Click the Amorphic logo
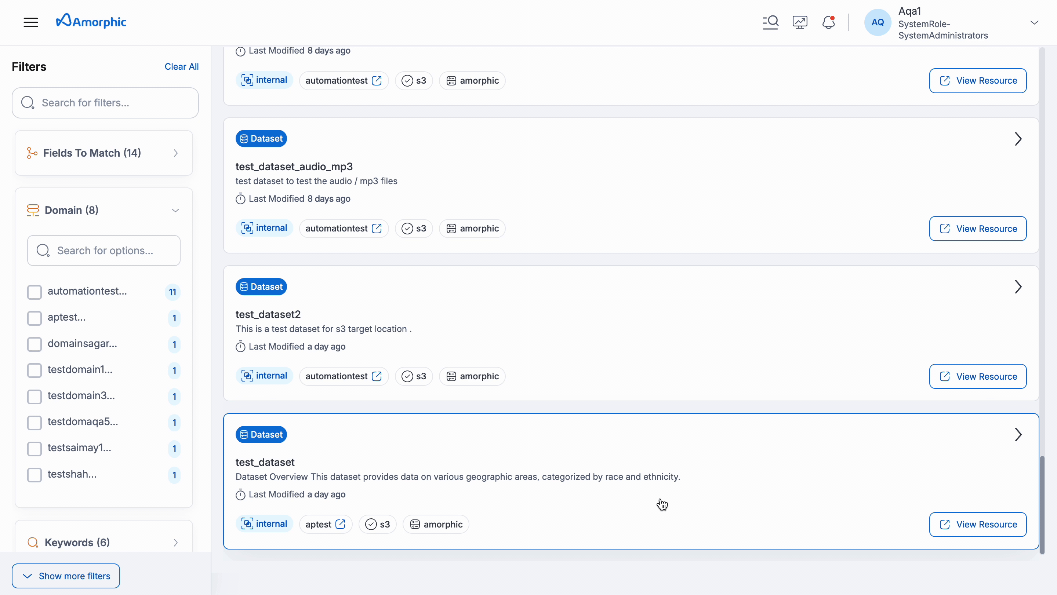The width and height of the screenshot is (1057, 595). click(x=91, y=21)
